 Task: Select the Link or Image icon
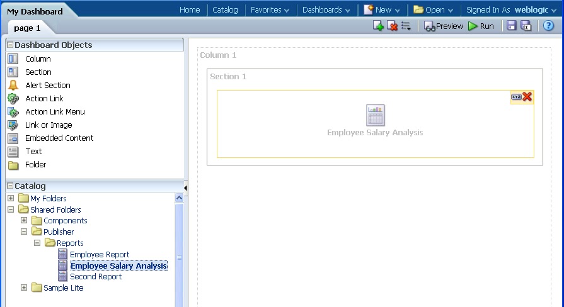coord(13,125)
